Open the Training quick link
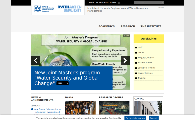 [x=141, y=78]
